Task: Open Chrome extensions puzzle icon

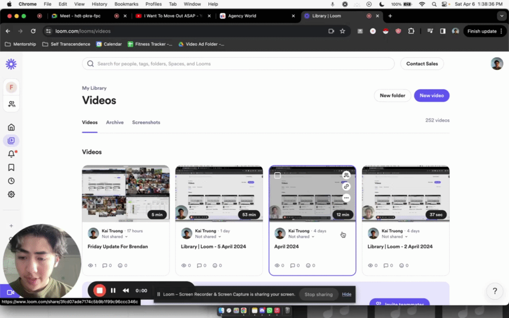Action: point(411,31)
